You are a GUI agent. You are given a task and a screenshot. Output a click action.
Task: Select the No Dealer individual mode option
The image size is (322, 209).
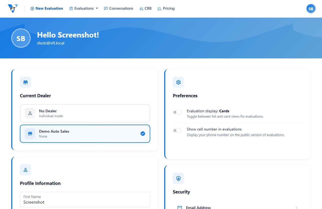(x=85, y=113)
